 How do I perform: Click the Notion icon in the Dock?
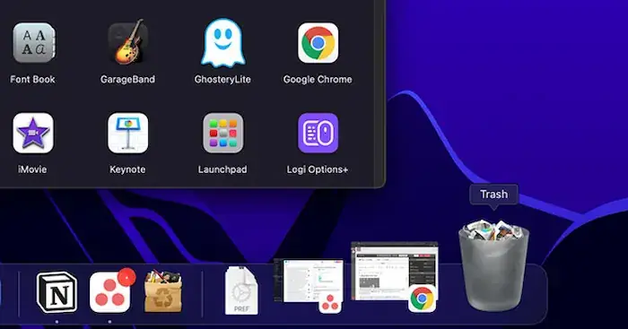pos(57,292)
